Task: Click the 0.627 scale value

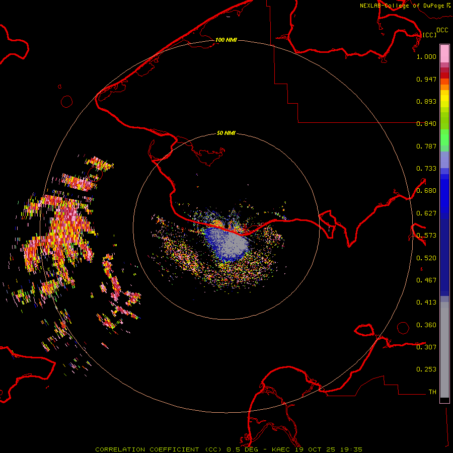Action: coord(426,213)
